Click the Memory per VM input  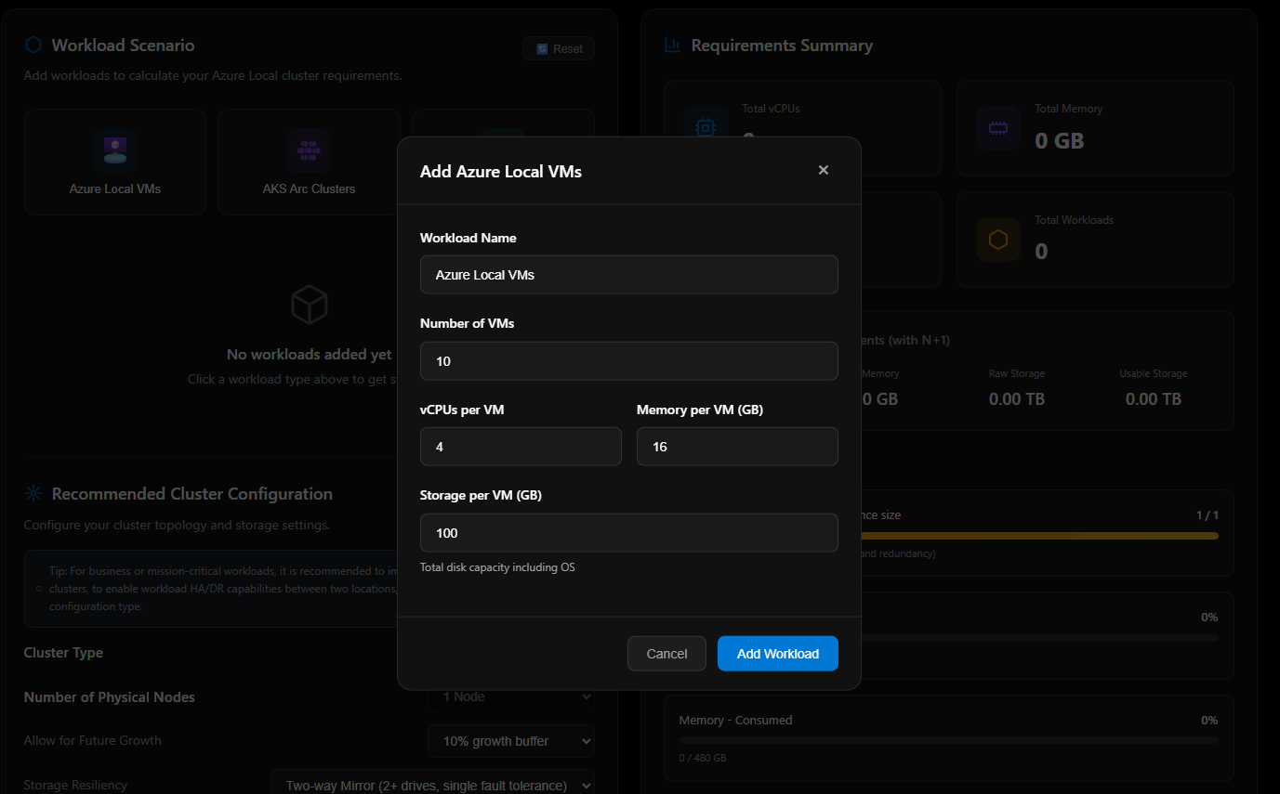737,447
